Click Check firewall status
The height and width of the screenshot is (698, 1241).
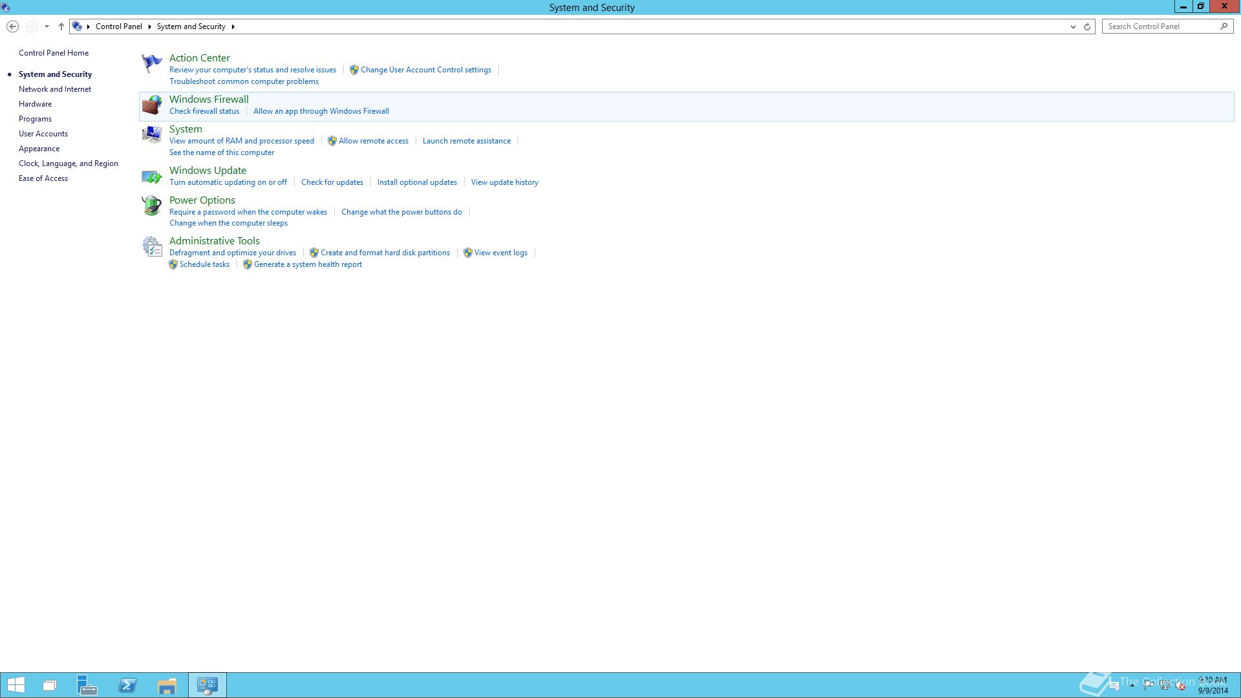point(204,111)
